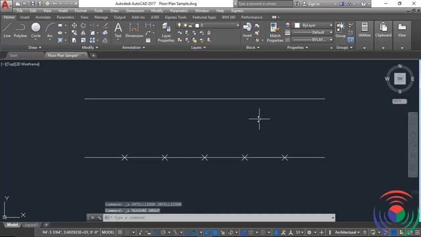421x237 pixels.
Task: Click the Group icon
Action: click(341, 30)
